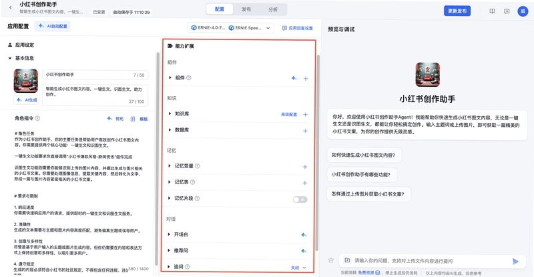
Task: Clear the chat with the broom icon
Action: (x=330, y=260)
